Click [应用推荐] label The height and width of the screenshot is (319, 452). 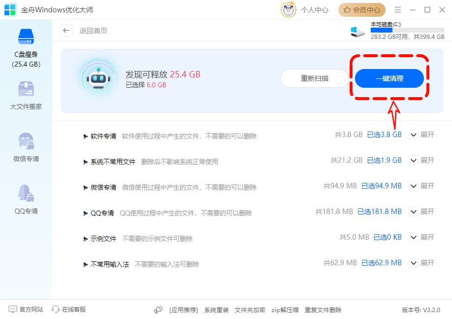[184, 310]
